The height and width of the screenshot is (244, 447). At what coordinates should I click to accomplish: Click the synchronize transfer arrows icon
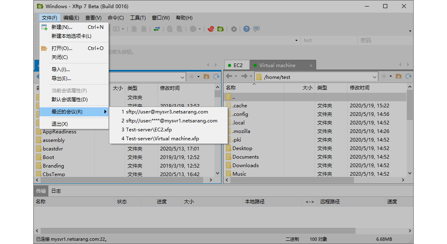click(157, 29)
